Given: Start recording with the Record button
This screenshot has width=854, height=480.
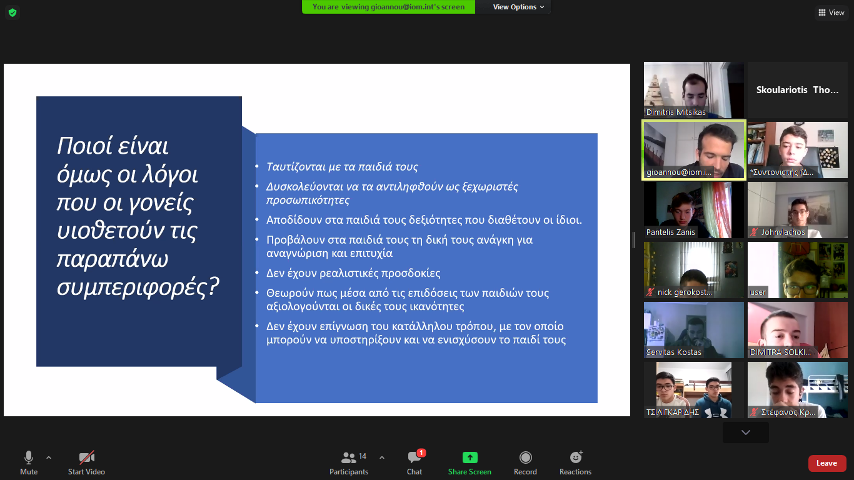Looking at the screenshot, I should point(525,463).
